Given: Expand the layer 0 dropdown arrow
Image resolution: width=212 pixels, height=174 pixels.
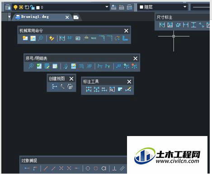Looking at the screenshot, I should click(x=107, y=7).
